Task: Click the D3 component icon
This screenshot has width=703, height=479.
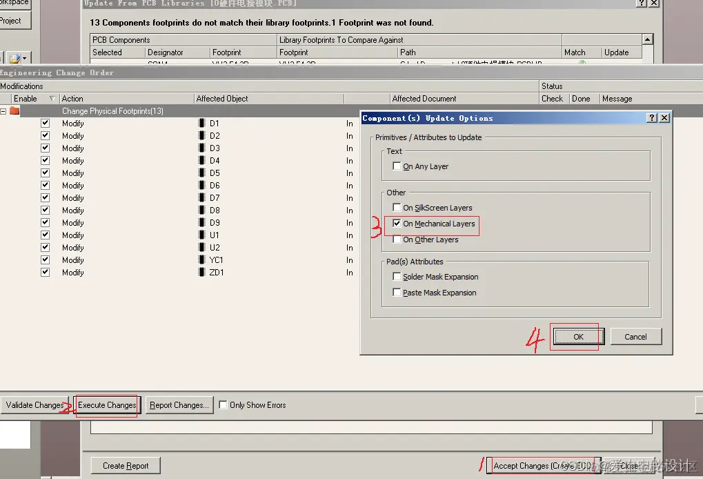Action: 201,148
